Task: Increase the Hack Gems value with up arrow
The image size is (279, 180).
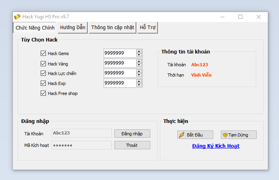Action: [139, 51]
